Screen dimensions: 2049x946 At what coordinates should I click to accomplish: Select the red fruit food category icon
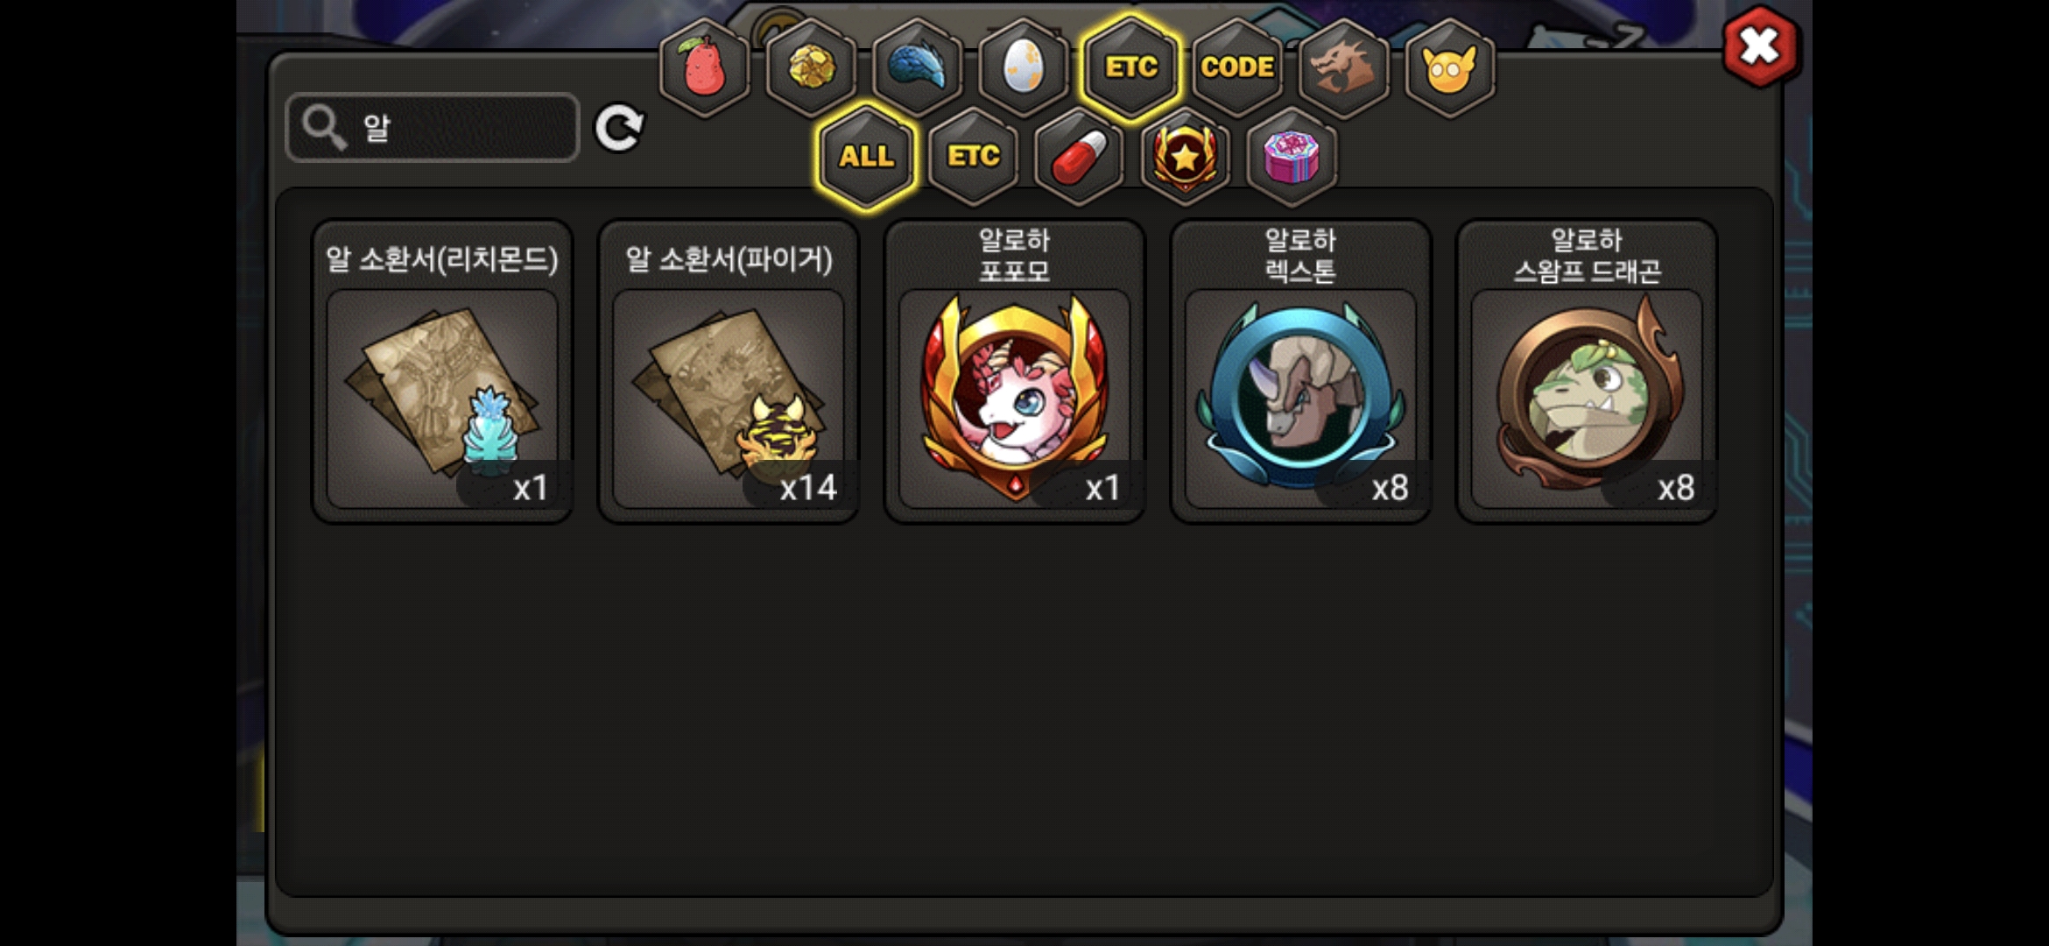(705, 68)
